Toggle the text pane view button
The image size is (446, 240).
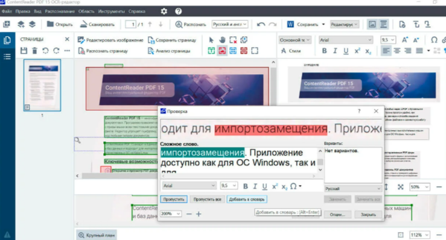pos(383,25)
